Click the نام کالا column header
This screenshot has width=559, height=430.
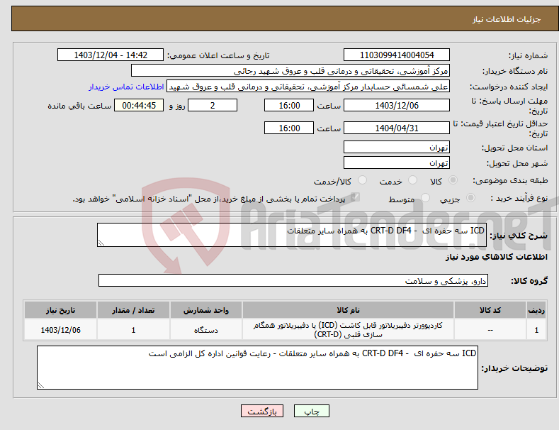tap(348, 310)
